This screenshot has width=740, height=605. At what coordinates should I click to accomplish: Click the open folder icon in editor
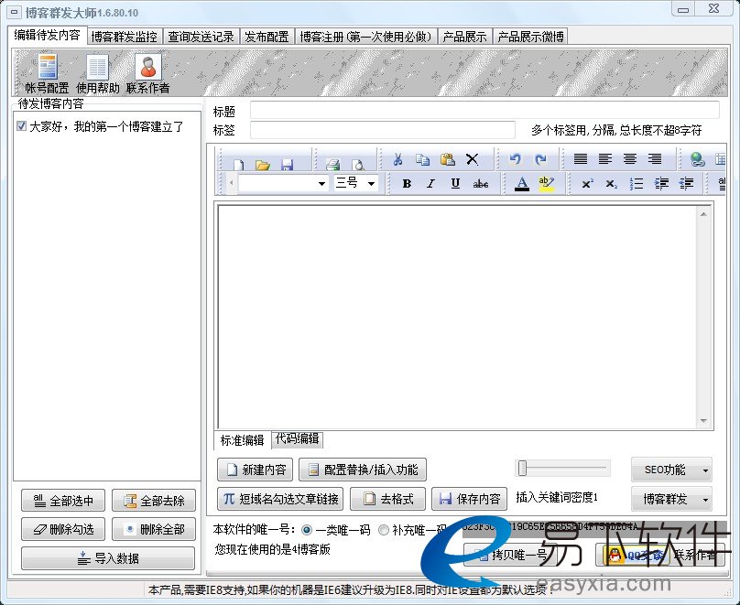[263, 164]
